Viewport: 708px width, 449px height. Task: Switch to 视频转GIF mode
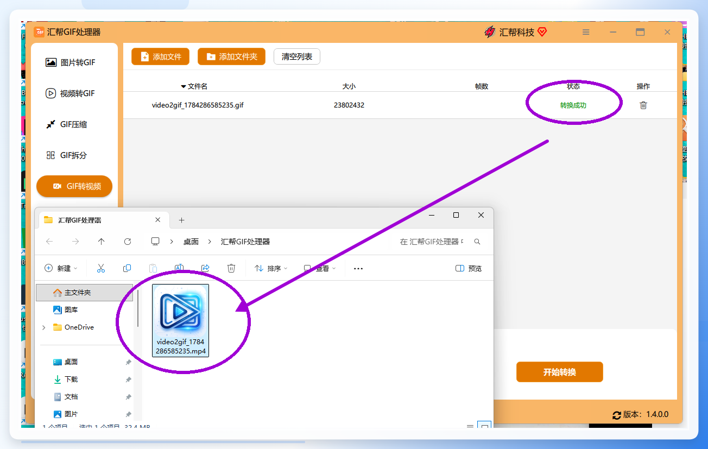pyautogui.click(x=71, y=93)
